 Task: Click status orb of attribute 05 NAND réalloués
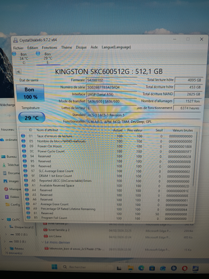[24, 141]
